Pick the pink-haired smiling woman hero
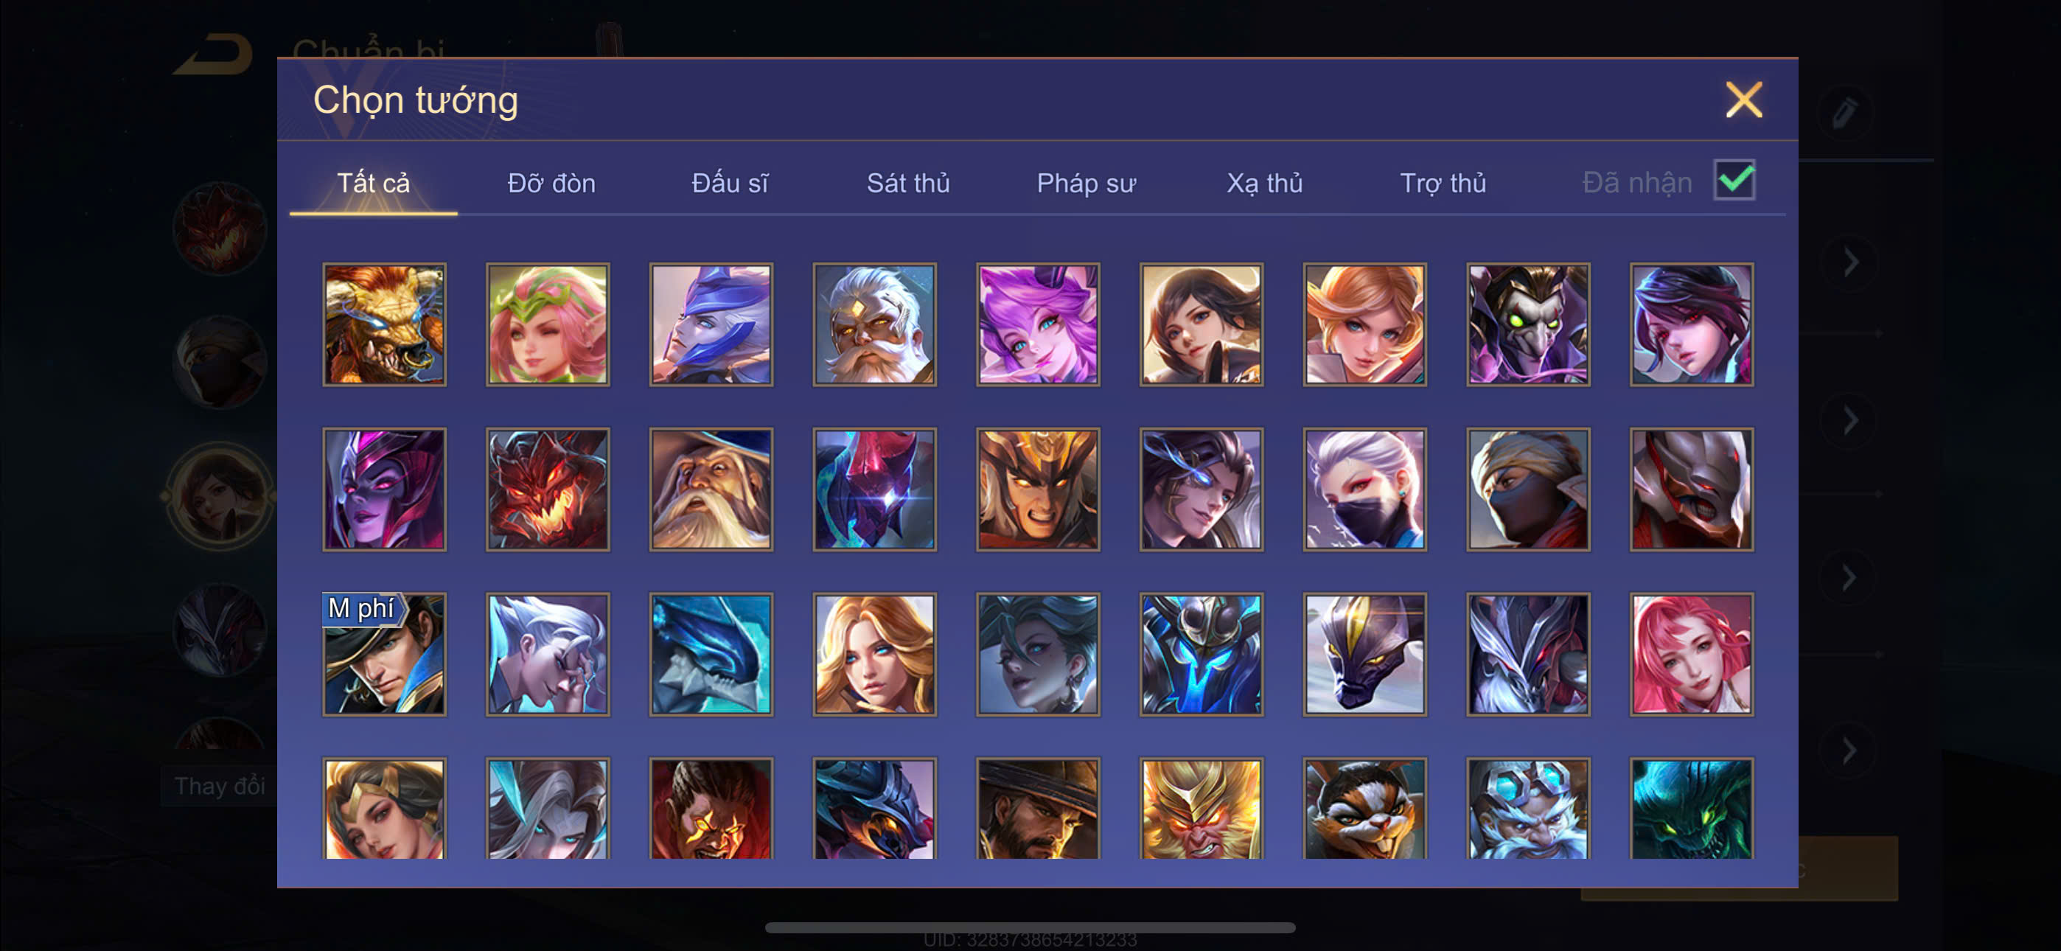The height and width of the screenshot is (951, 2061). [x=1692, y=654]
